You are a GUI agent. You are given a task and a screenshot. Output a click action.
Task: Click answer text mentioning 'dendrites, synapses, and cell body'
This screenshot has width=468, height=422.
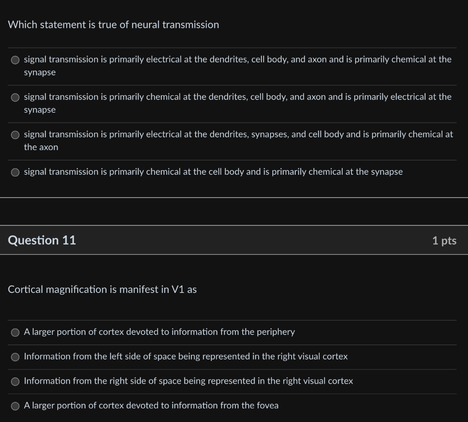click(239, 141)
